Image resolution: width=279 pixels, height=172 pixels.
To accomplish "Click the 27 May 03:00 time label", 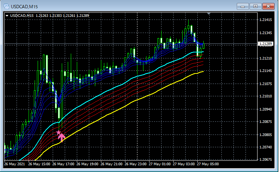I will pos(184,164).
